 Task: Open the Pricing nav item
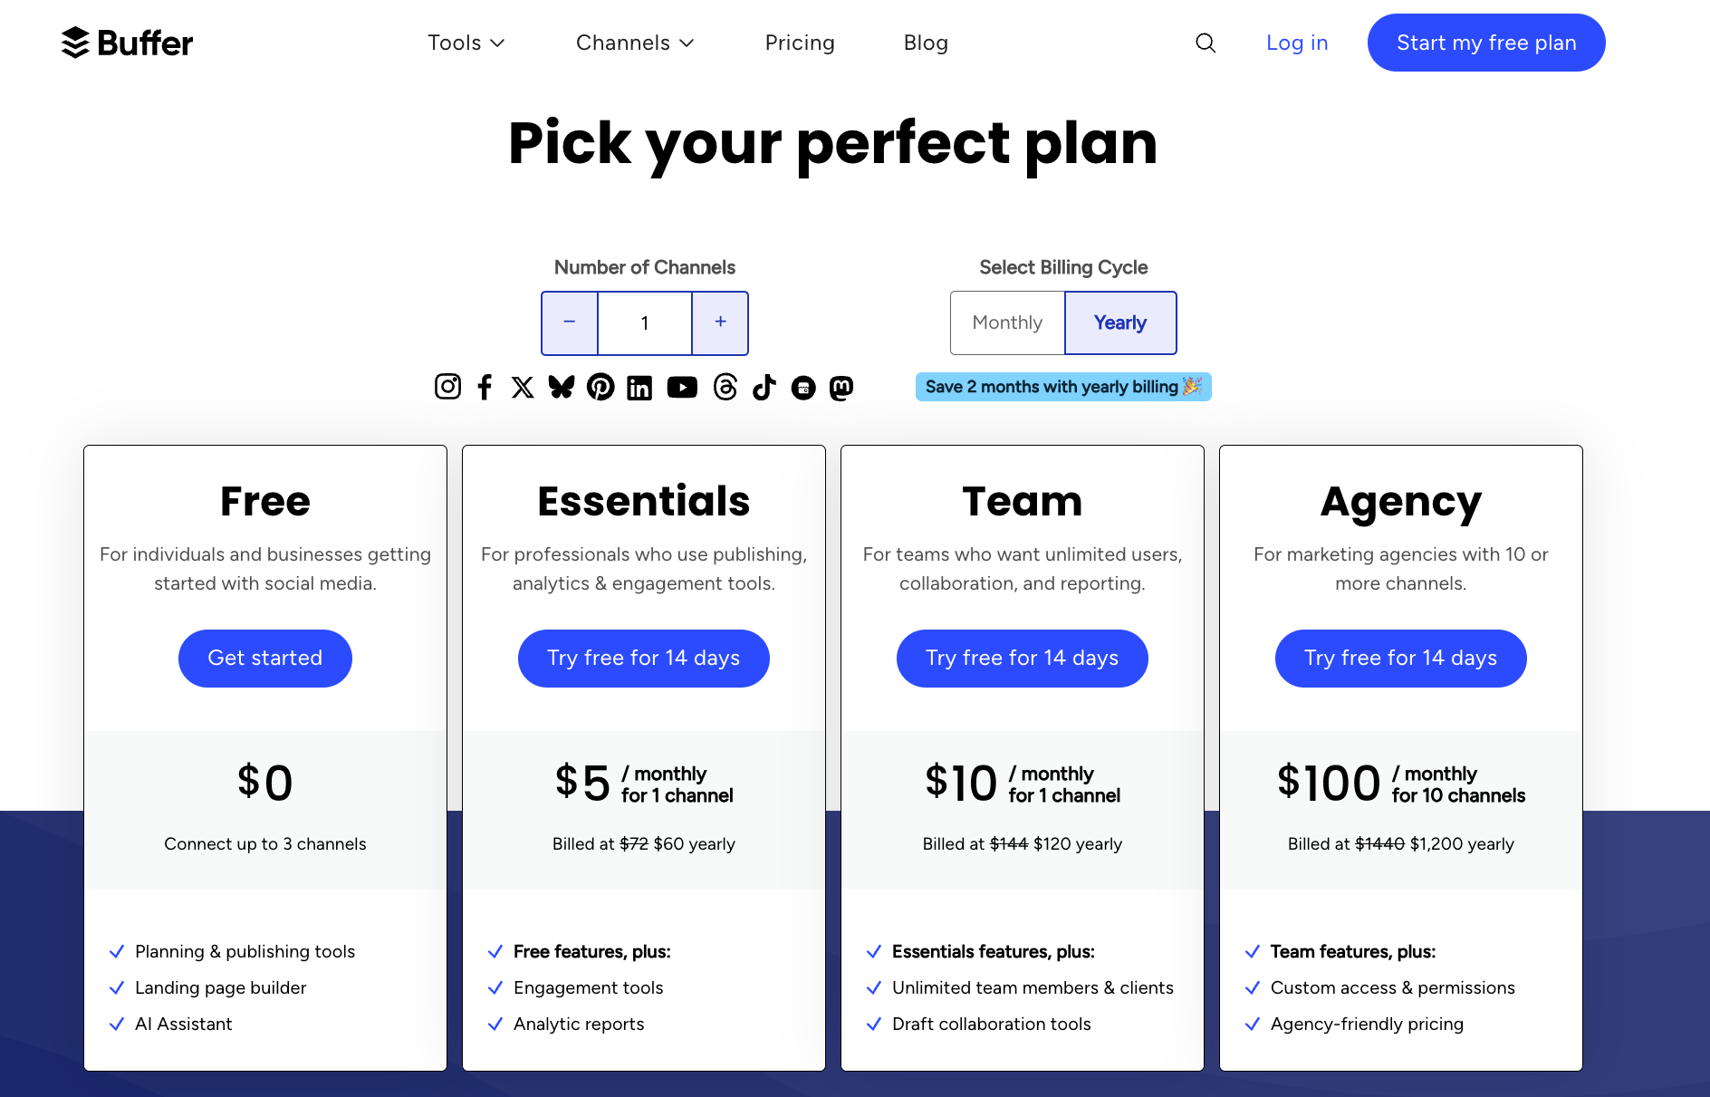click(800, 43)
